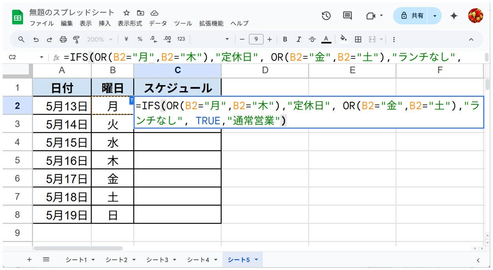The height and width of the screenshot is (270, 493).
Task: Star the untitled spreadsheet
Action: [x=127, y=13]
